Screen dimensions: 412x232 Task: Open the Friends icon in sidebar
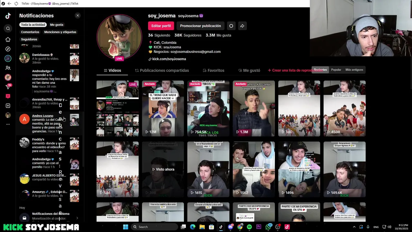[x=8, y=68]
